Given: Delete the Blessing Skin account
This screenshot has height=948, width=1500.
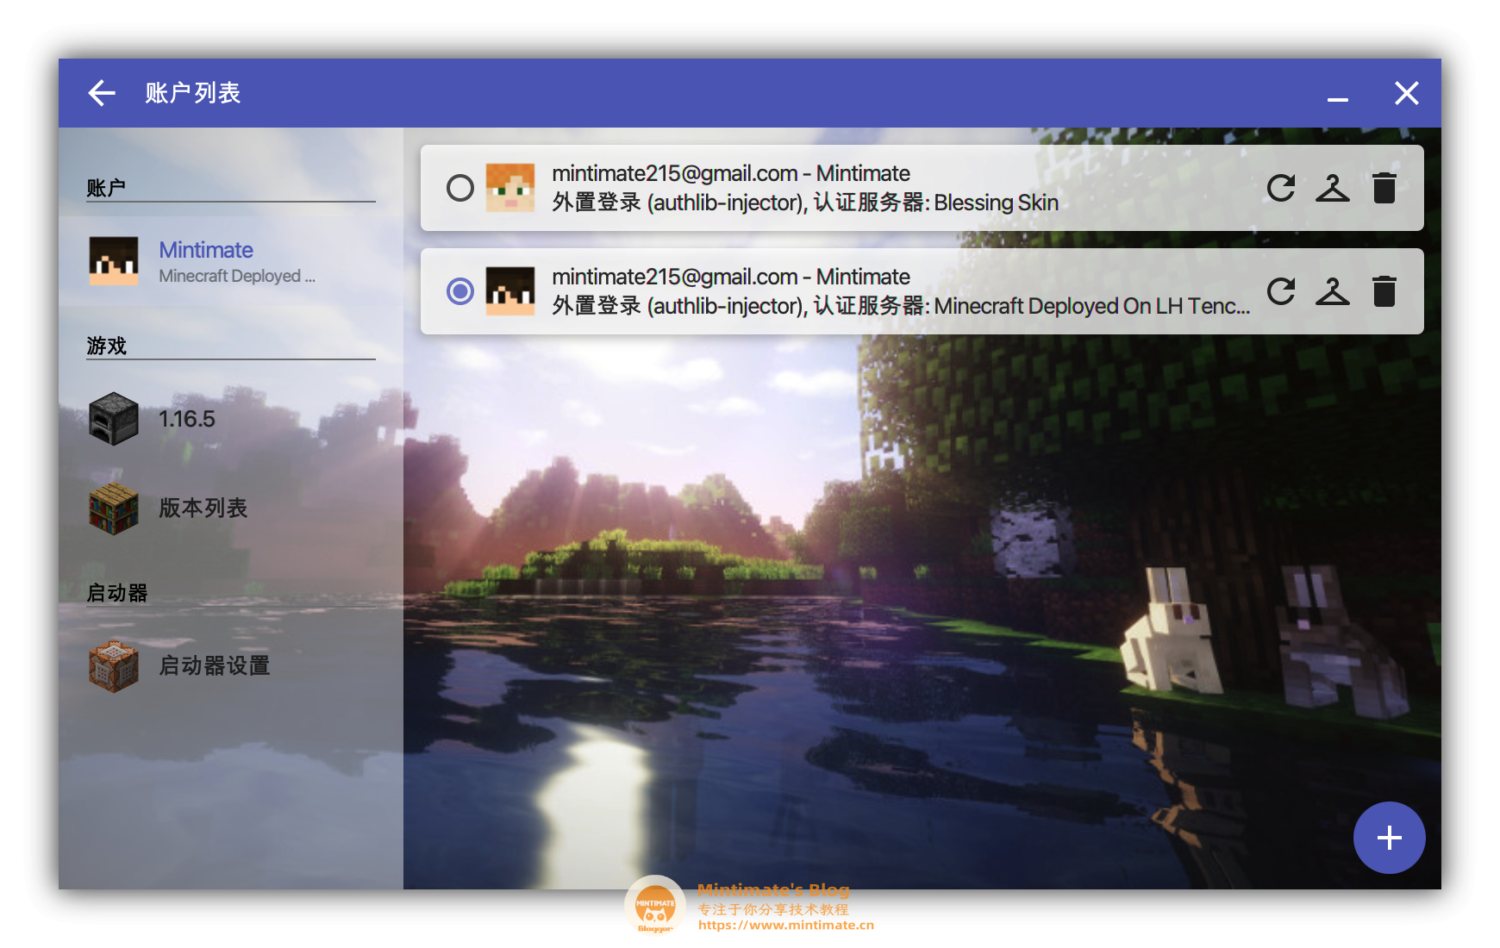Looking at the screenshot, I should tap(1384, 188).
